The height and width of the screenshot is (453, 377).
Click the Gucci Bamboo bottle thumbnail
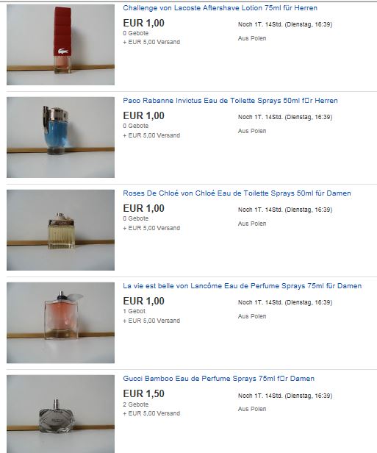[60, 414]
